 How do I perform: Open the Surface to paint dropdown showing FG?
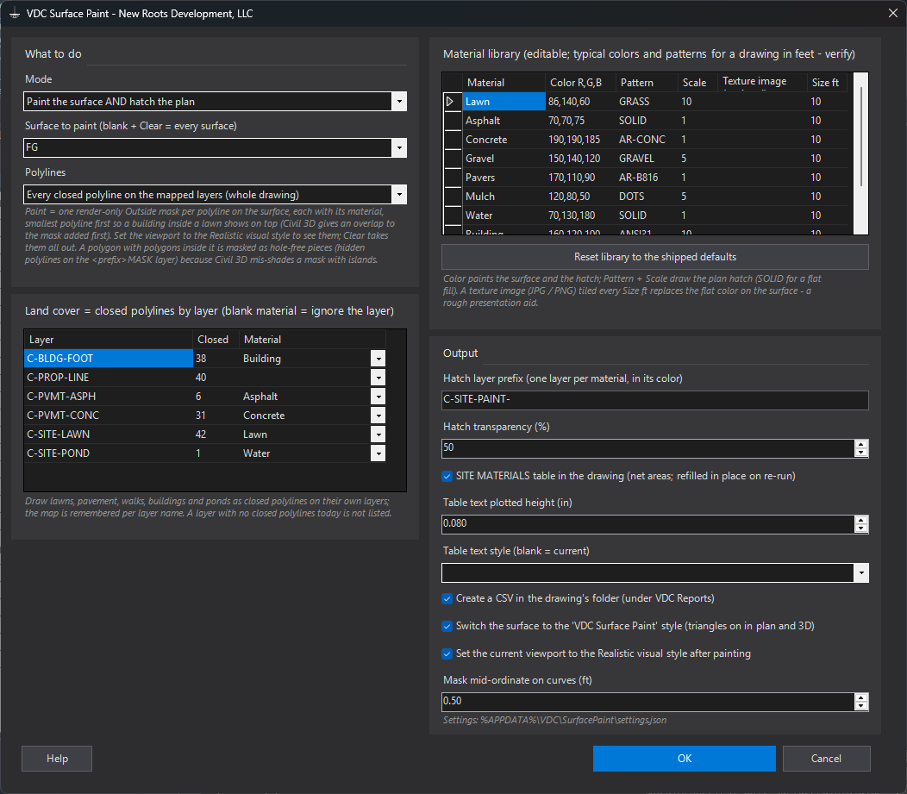[x=399, y=148]
